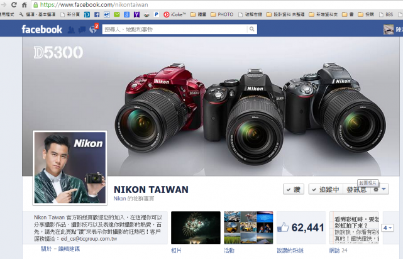Click the facebook.com/nikontaiwan address bar
403x259 pixels.
(x=217, y=4)
